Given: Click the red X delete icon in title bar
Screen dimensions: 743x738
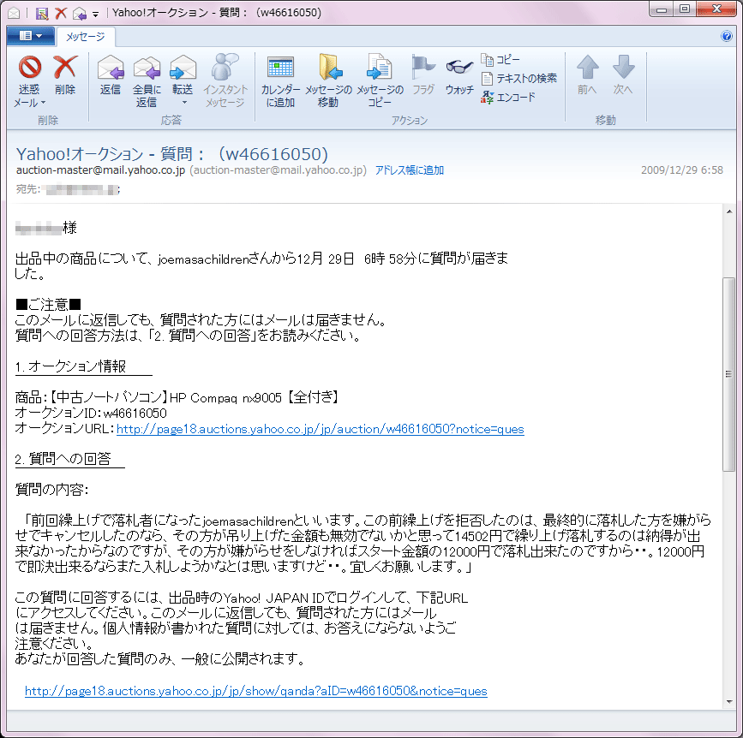Looking at the screenshot, I should 61,13.
